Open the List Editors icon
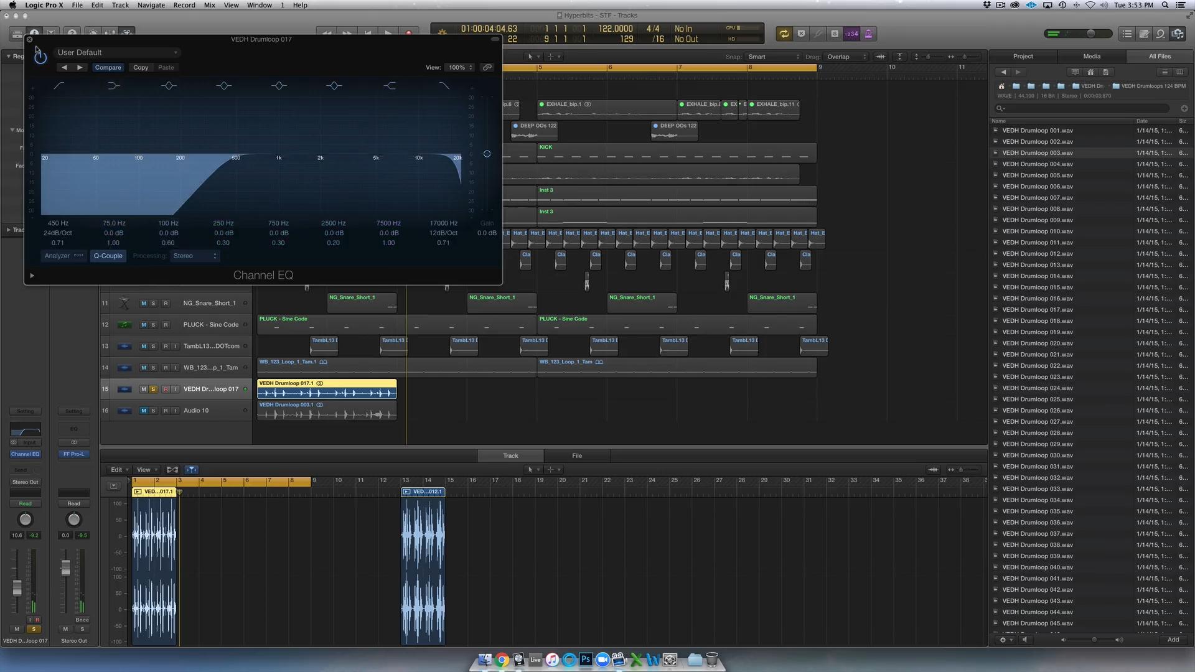 [x=1127, y=34]
